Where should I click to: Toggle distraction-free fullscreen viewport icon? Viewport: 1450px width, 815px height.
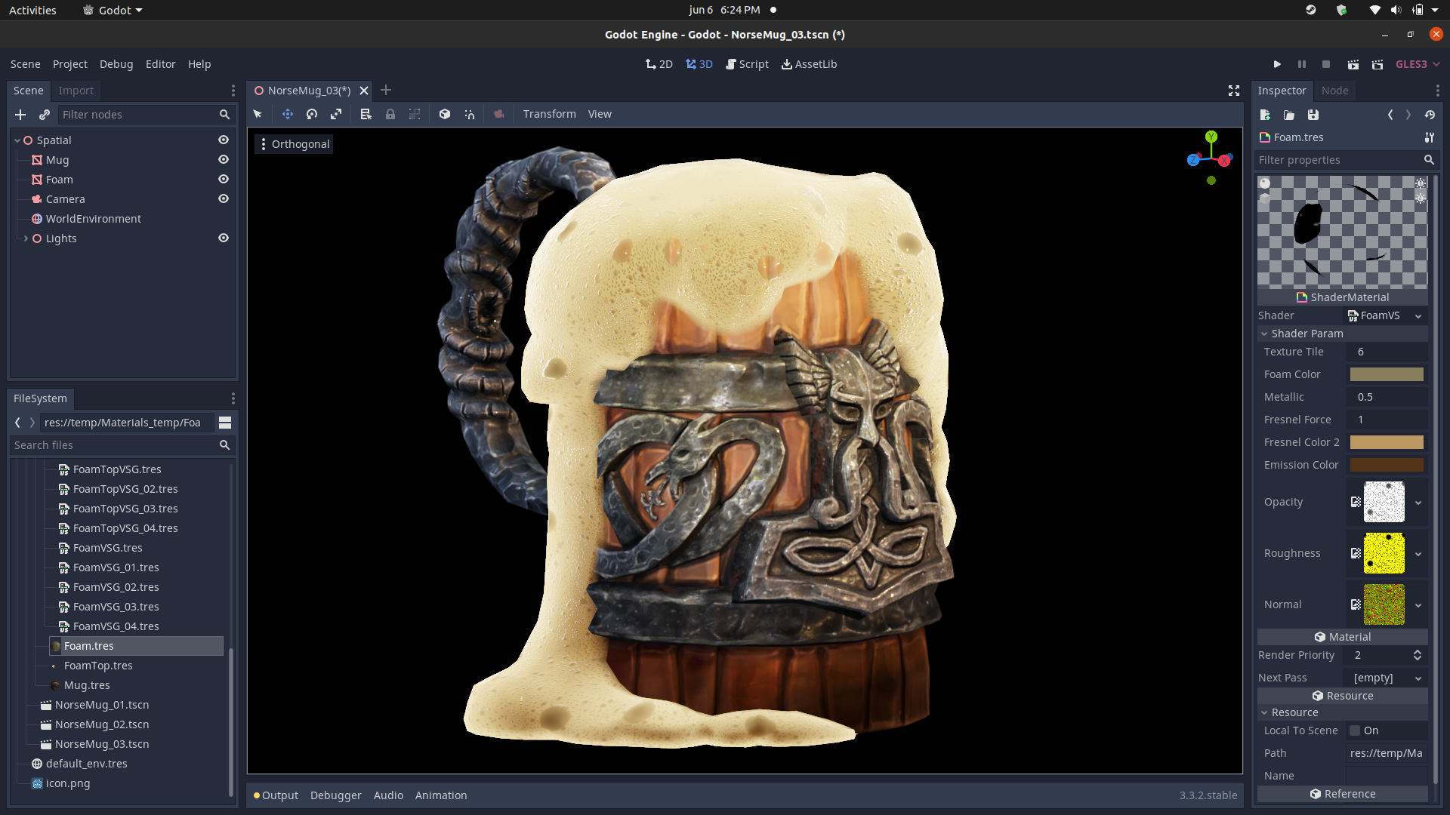click(1233, 91)
